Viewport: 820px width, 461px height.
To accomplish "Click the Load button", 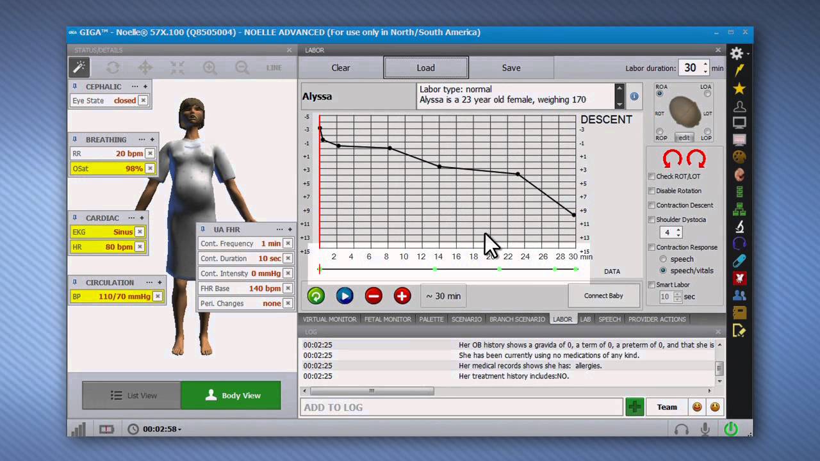I will coord(426,68).
